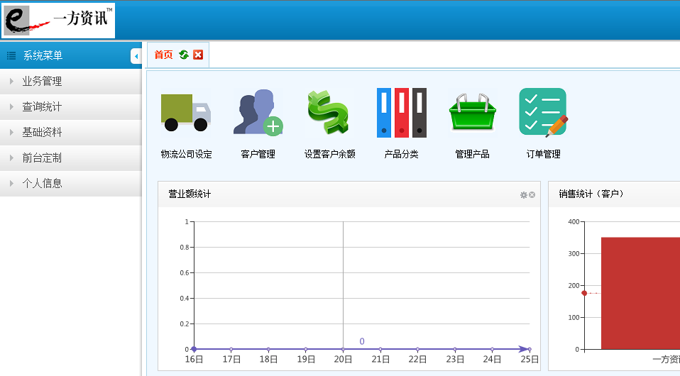Click the 系统菜单 header text
Viewport: 680px width, 376px height.
[43, 55]
